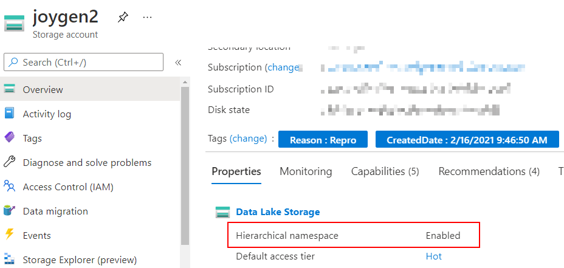This screenshot has height=268, width=564.
Task: Click the Tags change link
Action: click(x=248, y=139)
